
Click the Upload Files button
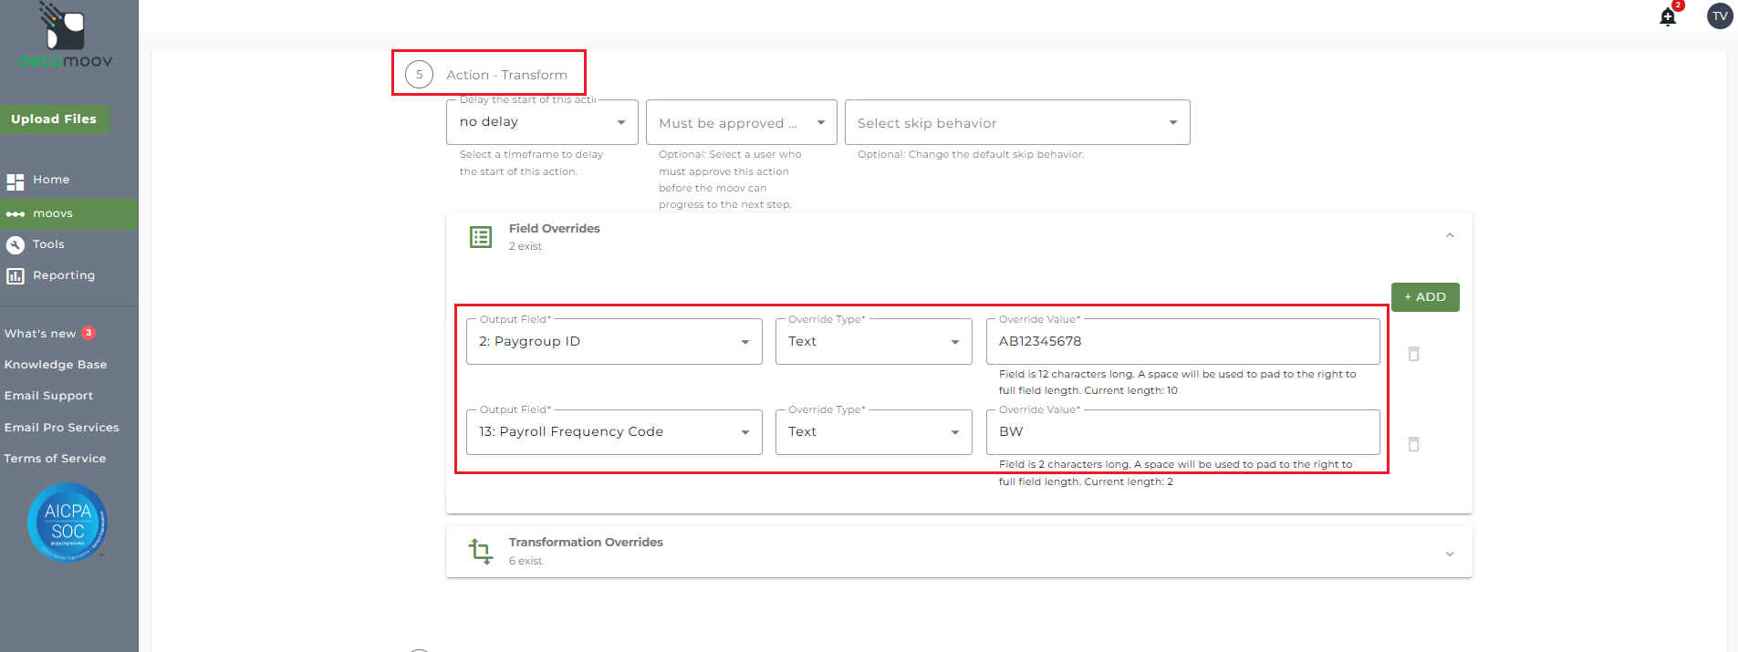click(x=54, y=119)
